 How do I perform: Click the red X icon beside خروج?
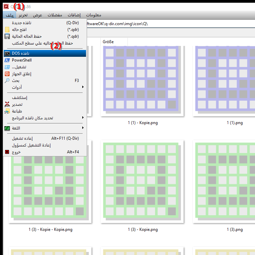7,152
